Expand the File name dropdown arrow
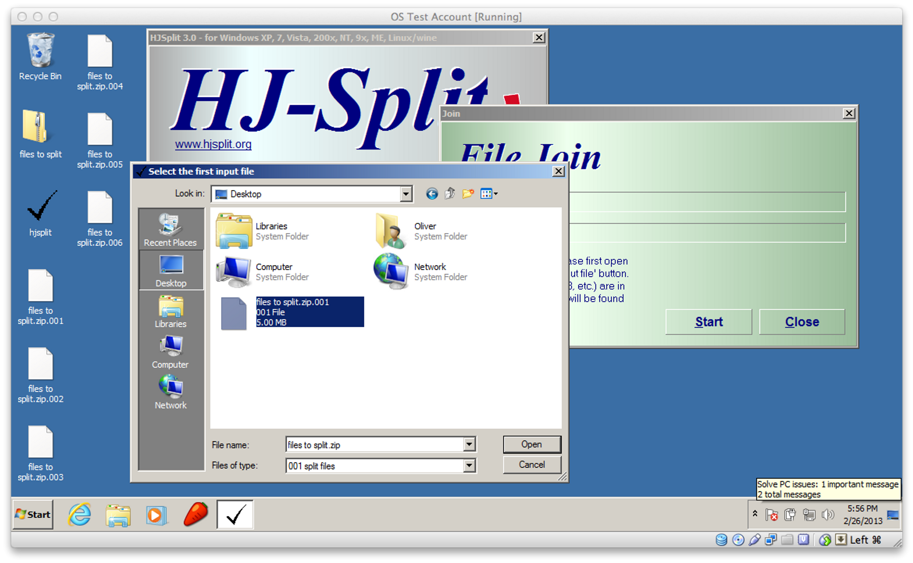 pyautogui.click(x=469, y=444)
